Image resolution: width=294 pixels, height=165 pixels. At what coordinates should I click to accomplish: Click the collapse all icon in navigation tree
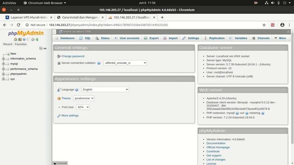tap(41, 48)
